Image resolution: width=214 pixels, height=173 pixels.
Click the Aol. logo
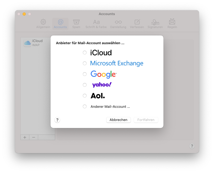[x=98, y=96]
